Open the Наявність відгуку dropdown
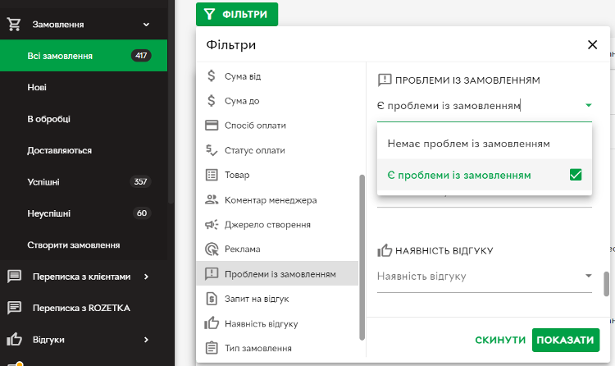Screen dimensions: 615x366 tap(485, 276)
